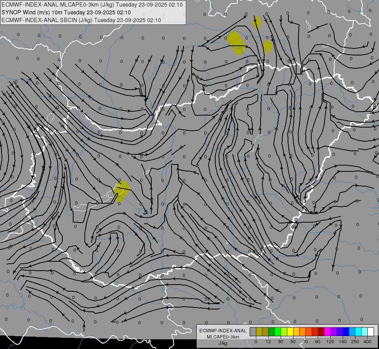Viewport: 379px width, 349px height.
Task: Select the orange-red legend swatch
Action: point(309,332)
